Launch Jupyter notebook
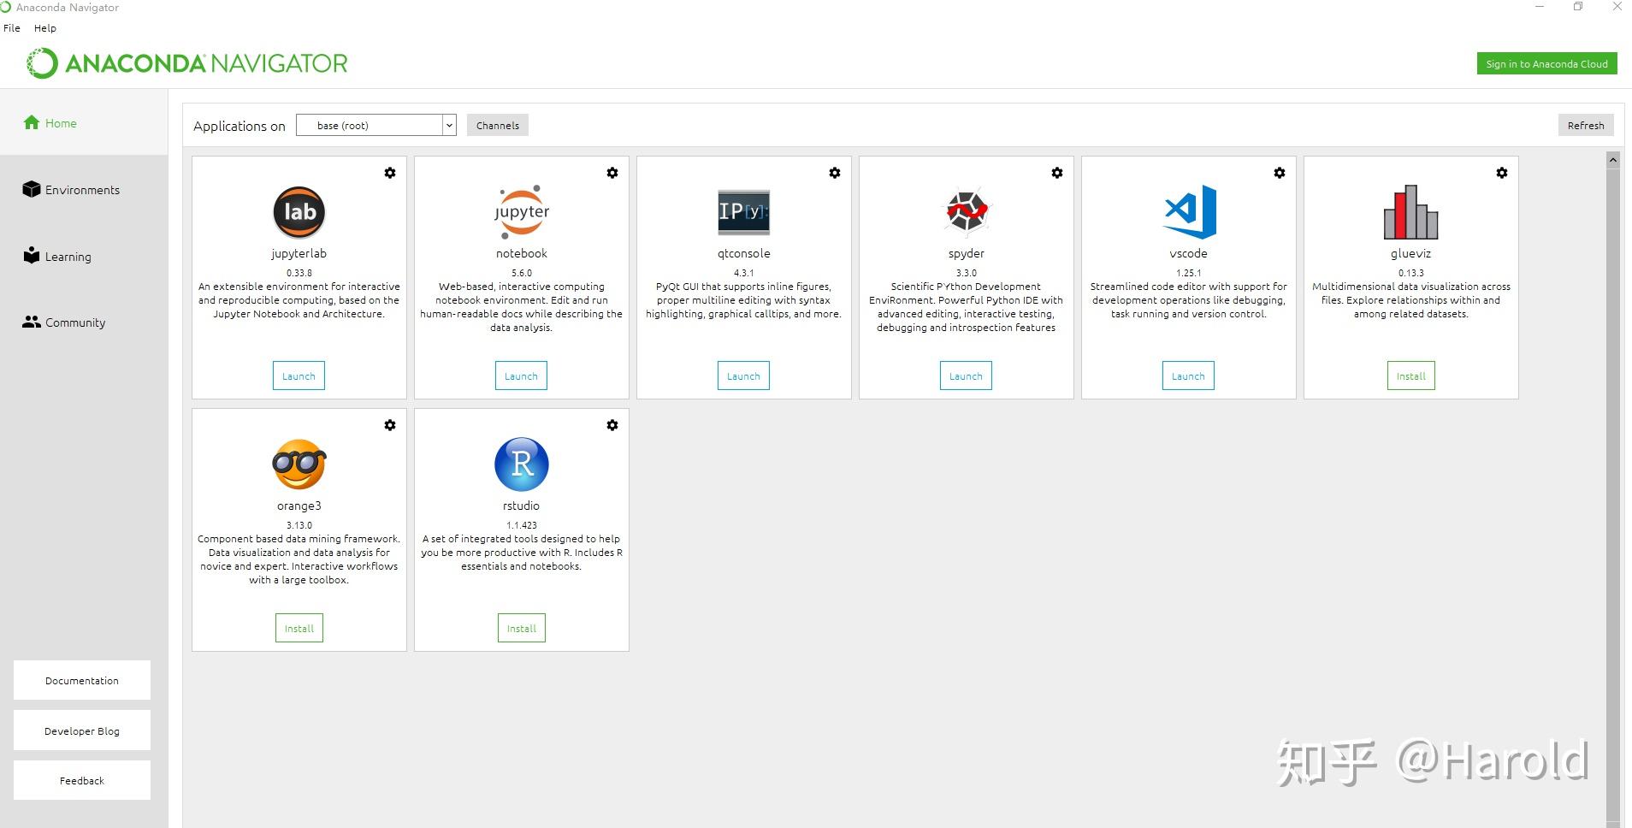 coord(521,376)
